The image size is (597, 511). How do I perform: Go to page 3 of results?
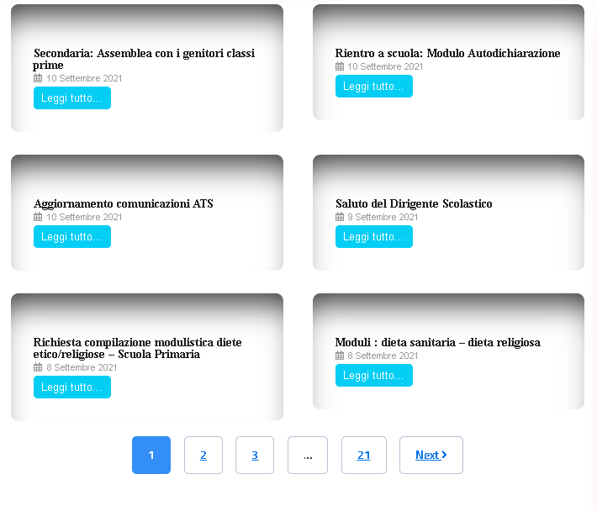click(255, 455)
